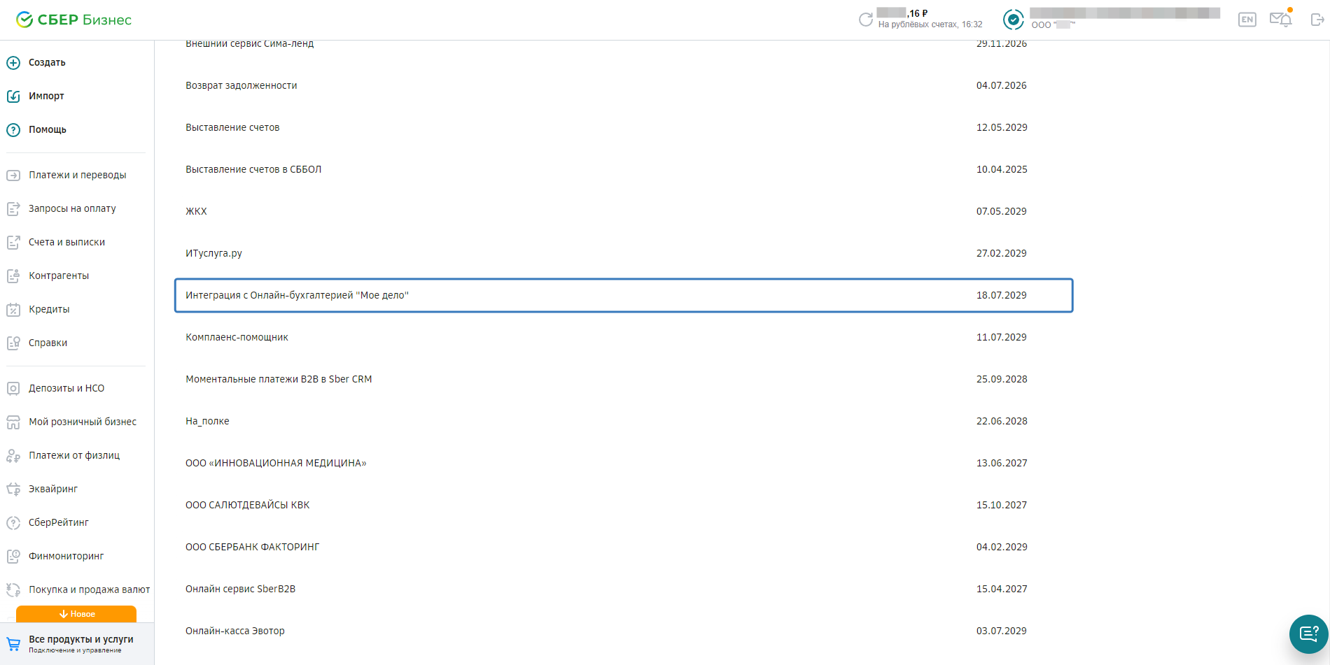
Task: Click the shopping cart icon for all products
Action: pos(13,644)
